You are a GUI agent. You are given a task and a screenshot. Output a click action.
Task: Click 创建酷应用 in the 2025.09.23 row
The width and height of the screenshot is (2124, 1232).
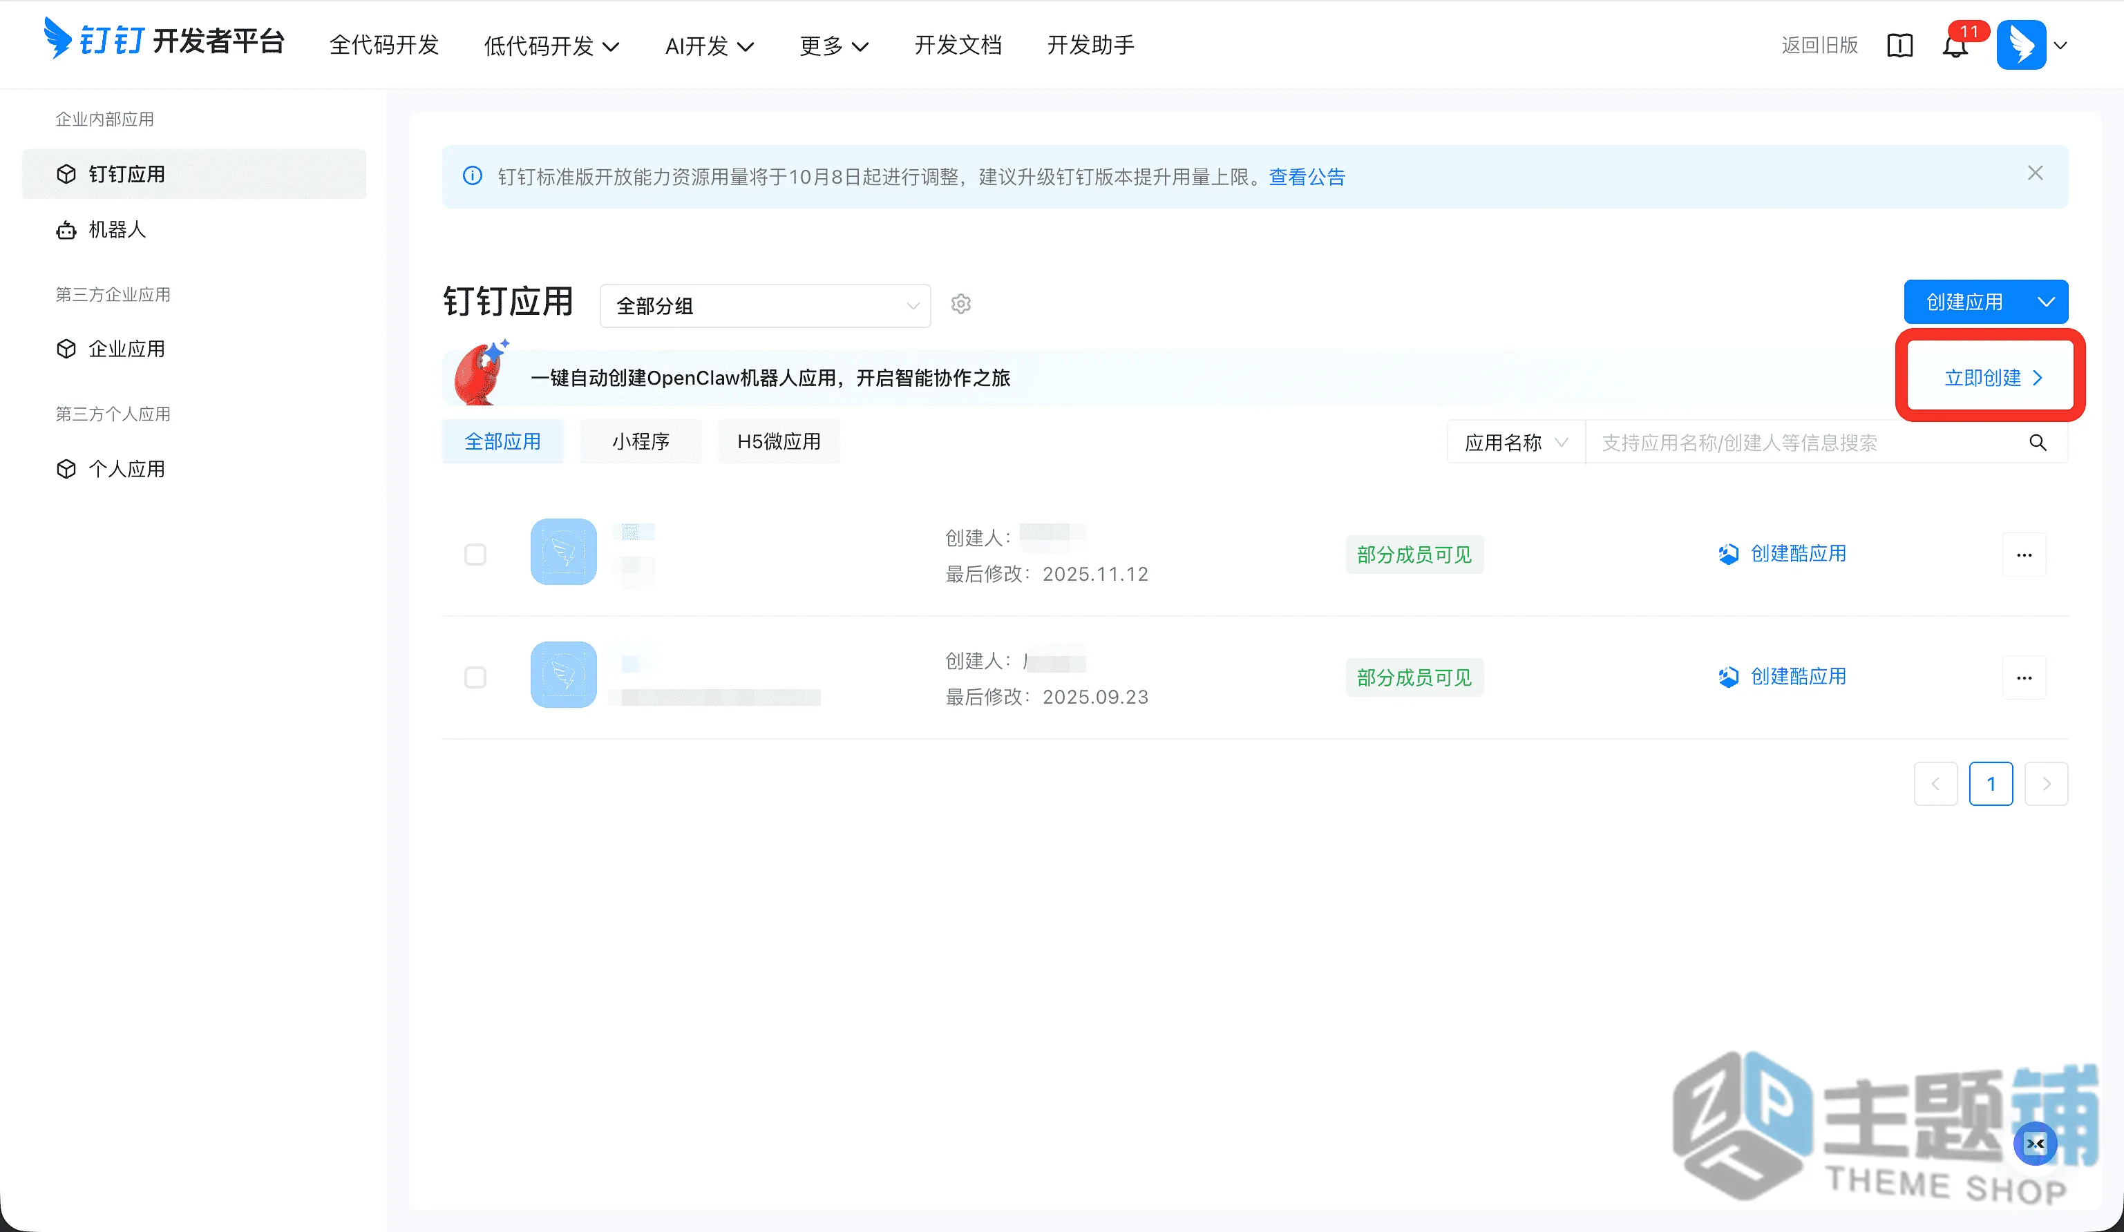[1783, 677]
